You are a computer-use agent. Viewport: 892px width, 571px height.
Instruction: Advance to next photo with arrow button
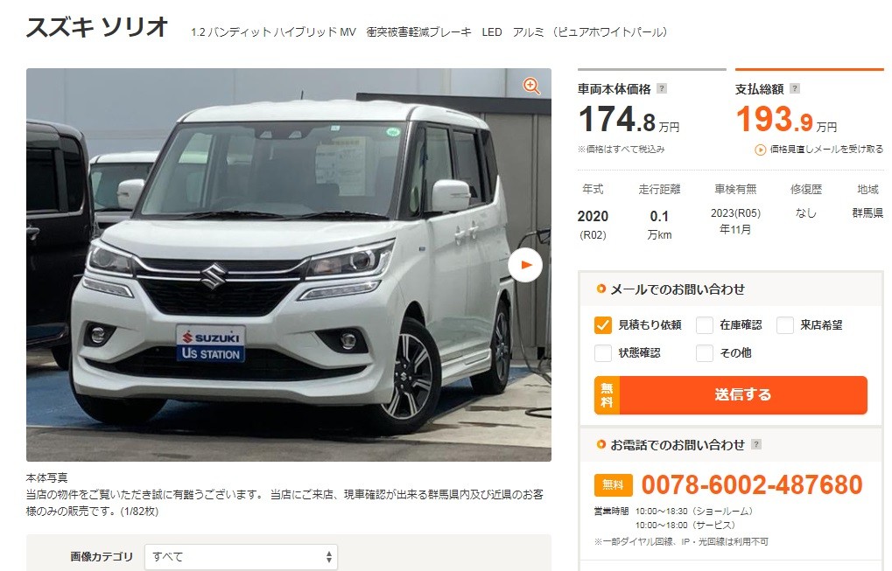(x=525, y=265)
